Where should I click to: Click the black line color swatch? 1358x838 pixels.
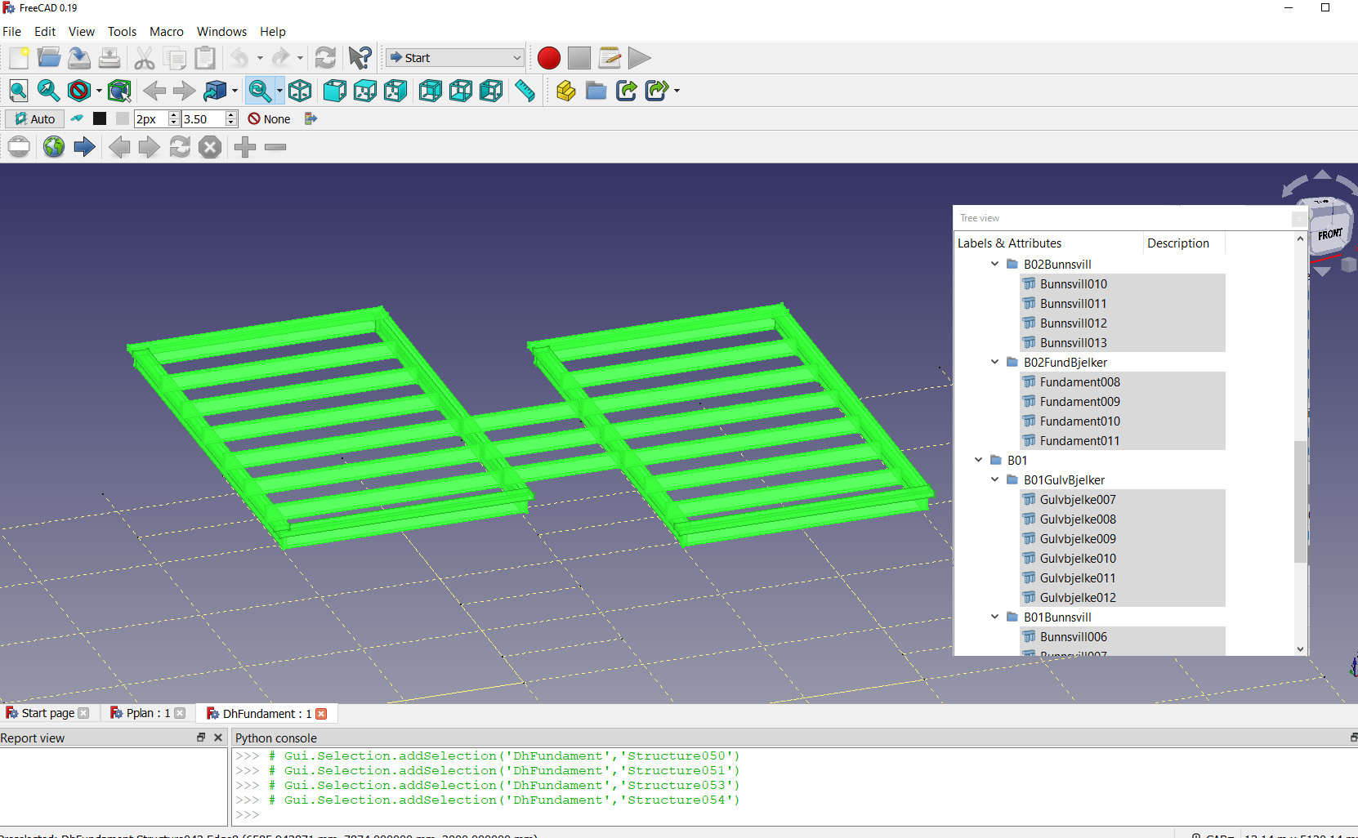[100, 119]
